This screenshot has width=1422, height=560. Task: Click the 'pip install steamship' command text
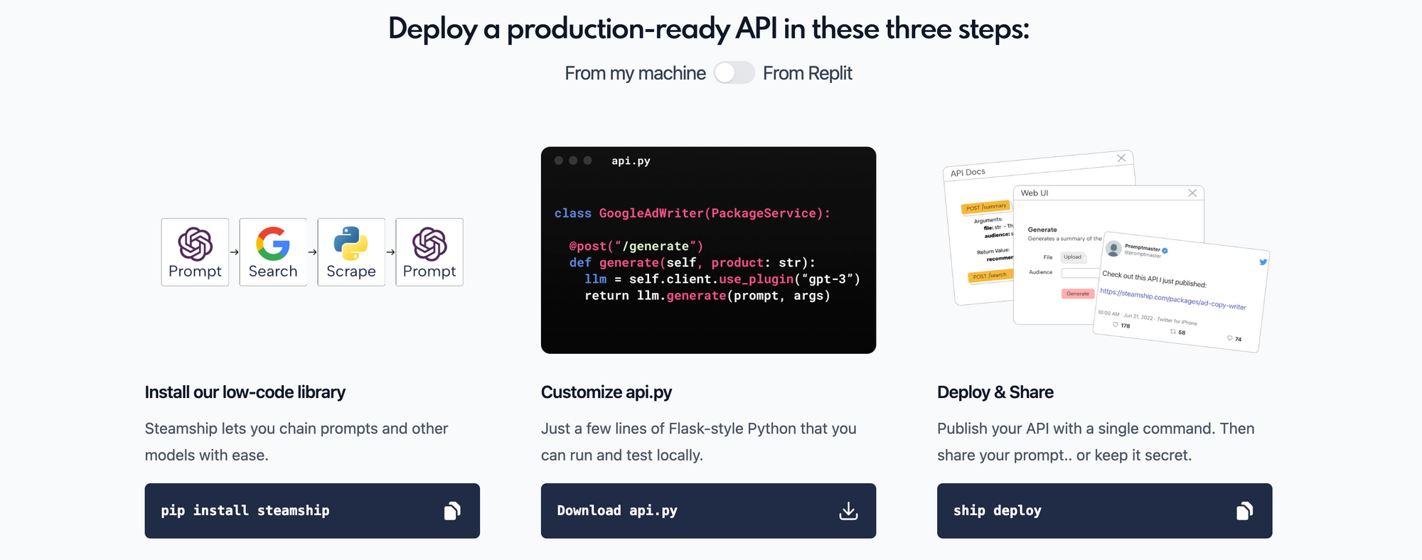click(x=245, y=510)
